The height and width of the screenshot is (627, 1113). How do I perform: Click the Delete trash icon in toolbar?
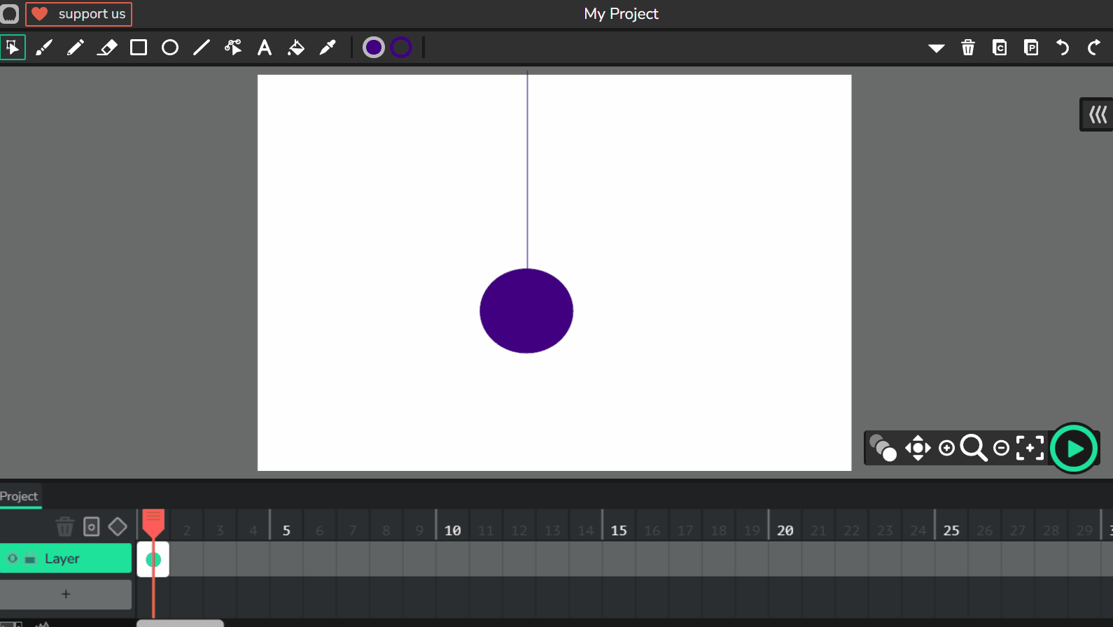pyautogui.click(x=968, y=48)
